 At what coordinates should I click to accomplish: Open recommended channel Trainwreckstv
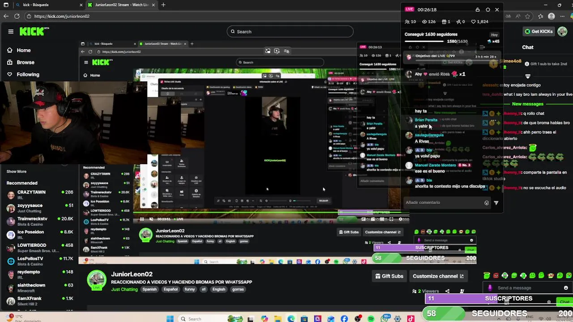click(x=39, y=221)
